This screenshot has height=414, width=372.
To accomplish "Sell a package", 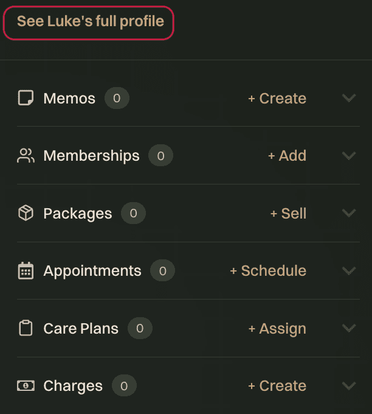I will [x=288, y=213].
